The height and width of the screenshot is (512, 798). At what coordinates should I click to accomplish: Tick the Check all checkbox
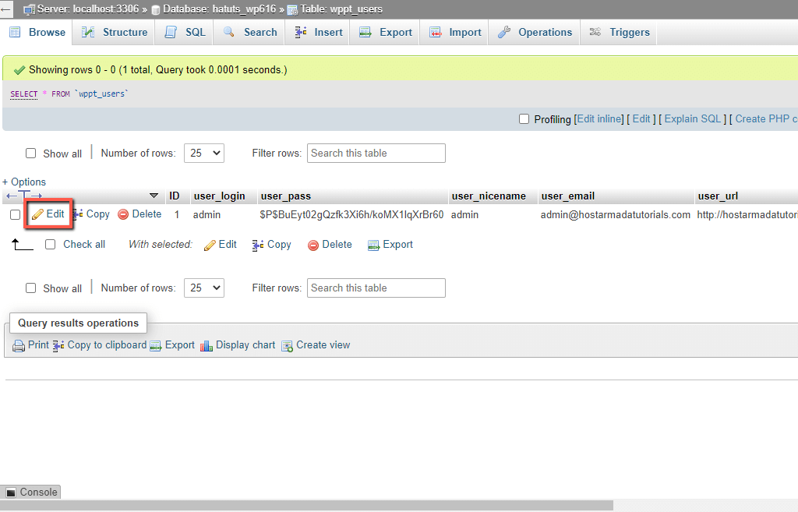(x=51, y=244)
